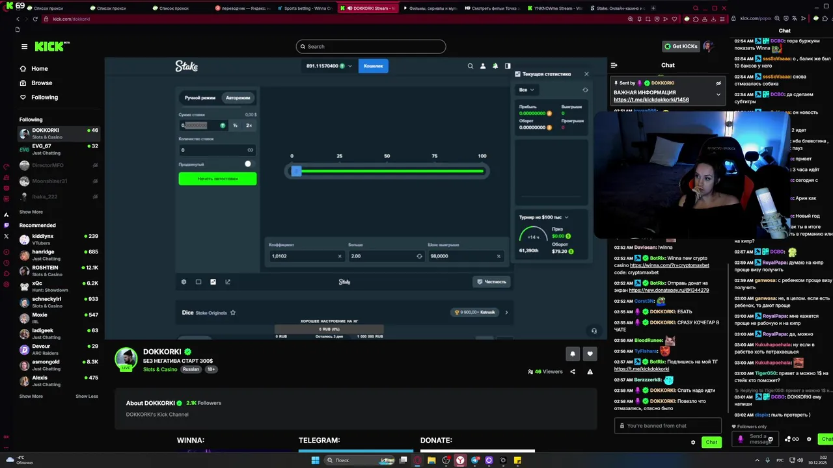
Task: Collapse the chat panel icon
Action: click(614, 65)
